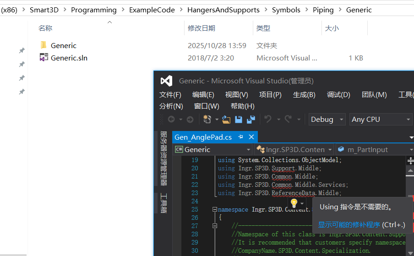Image resolution: width=414 pixels, height=256 pixels.
Task: Click Piping in the Explorer breadcrumb
Action: coord(323,10)
